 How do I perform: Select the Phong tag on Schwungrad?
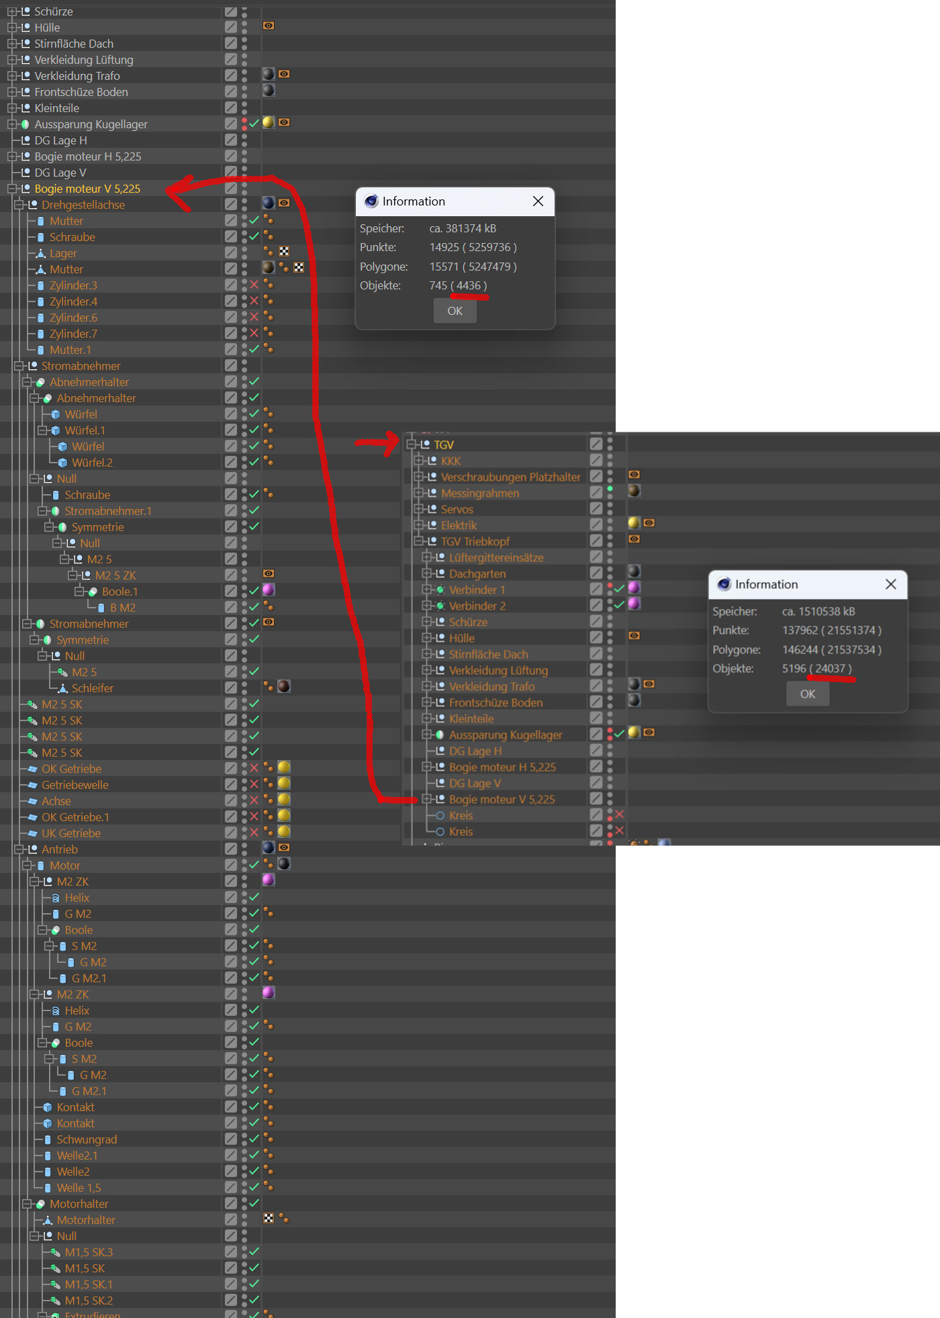click(269, 1138)
